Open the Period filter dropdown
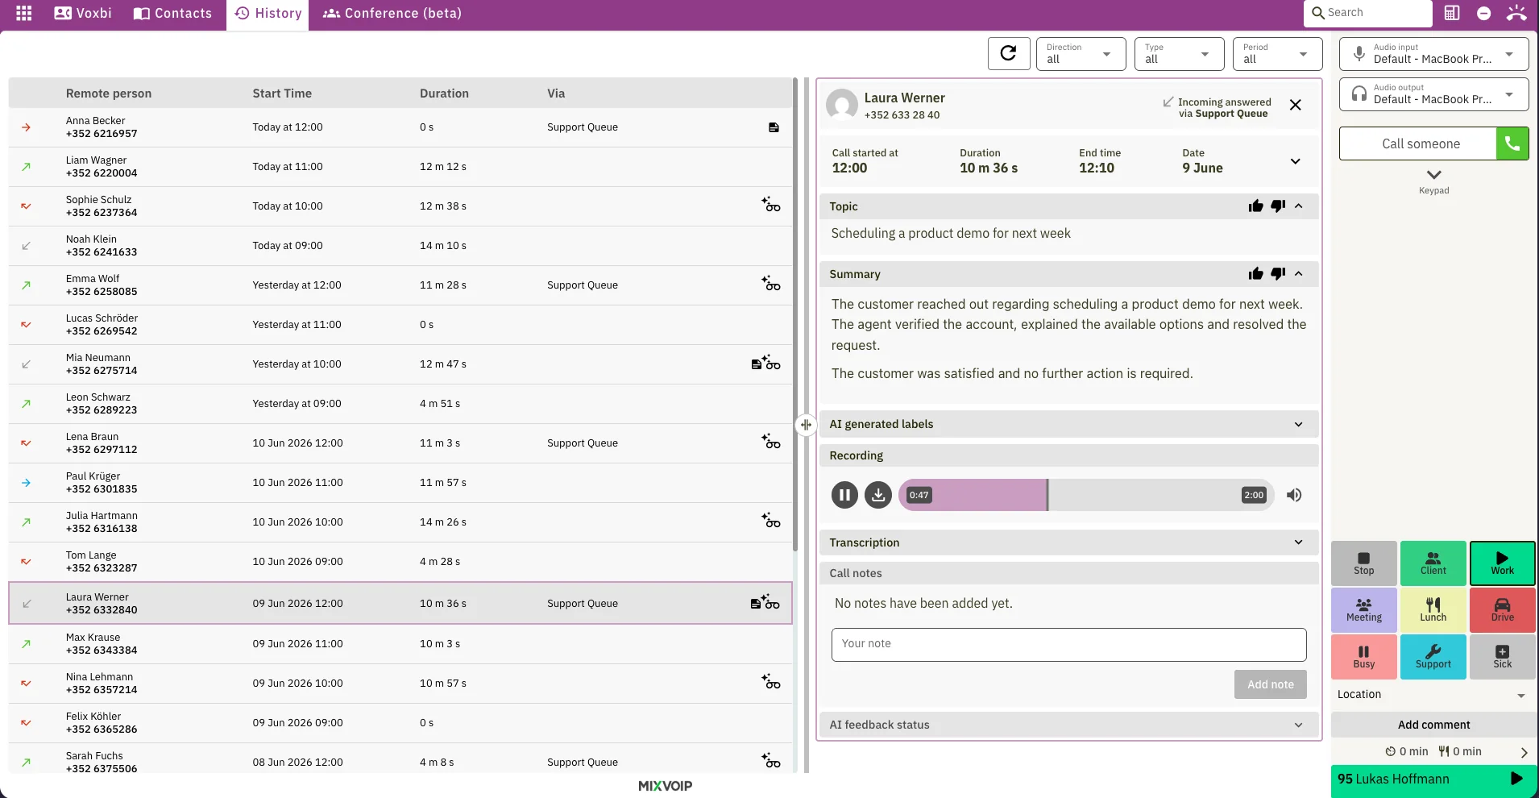This screenshot has width=1539, height=798. [x=1277, y=53]
